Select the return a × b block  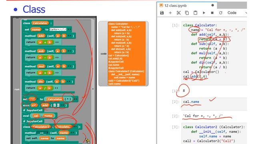tap(43, 73)
